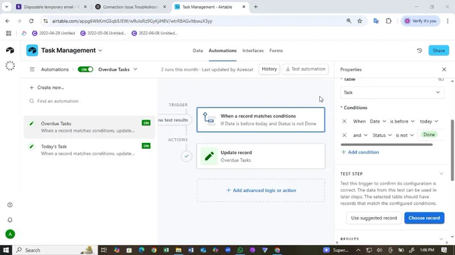This screenshot has width=455, height=255.
Task: Click Test automation button
Action: 305,69
